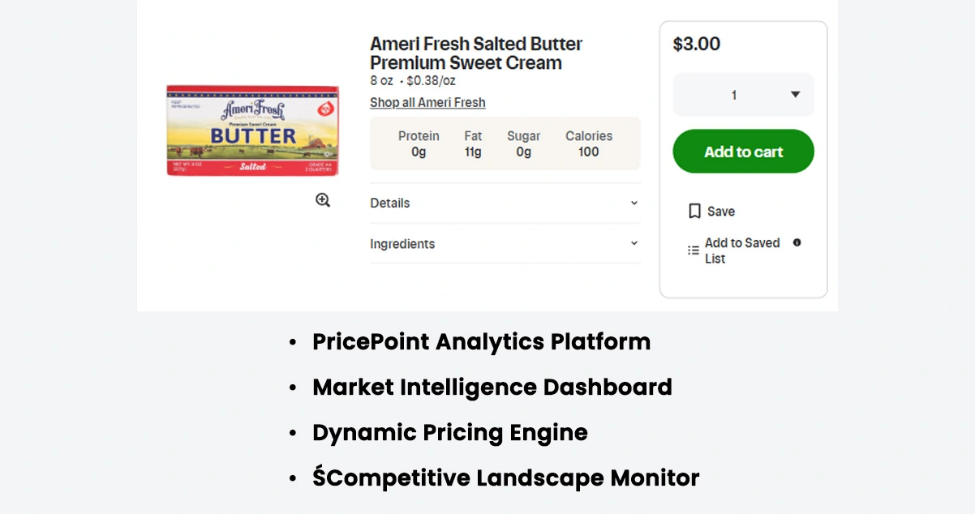
Task: Open the quantity dropdown showing 1
Action: pos(743,95)
